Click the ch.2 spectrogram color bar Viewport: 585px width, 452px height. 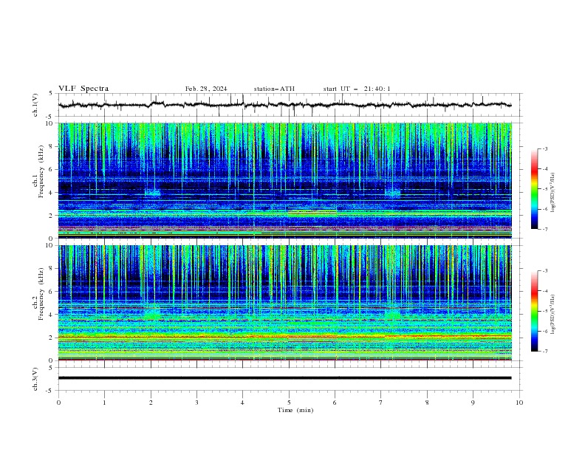tap(534, 311)
